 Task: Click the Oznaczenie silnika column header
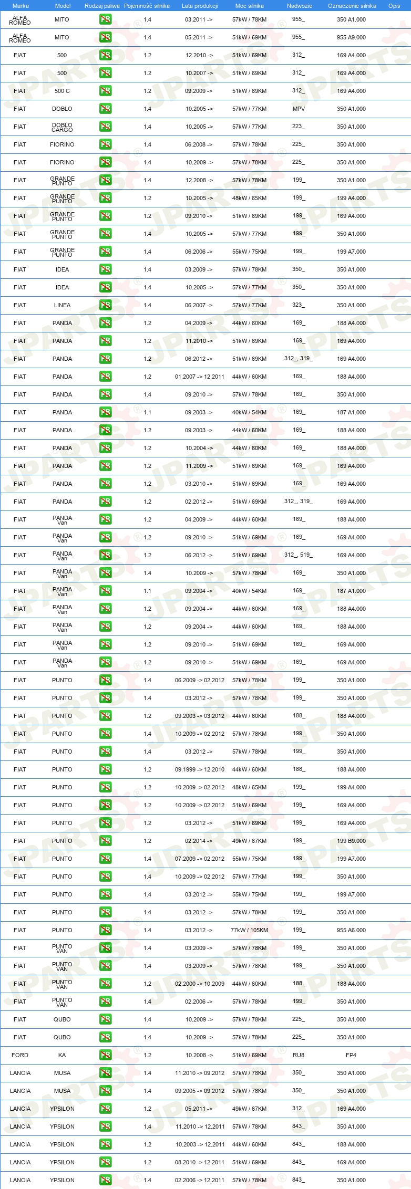352,6
